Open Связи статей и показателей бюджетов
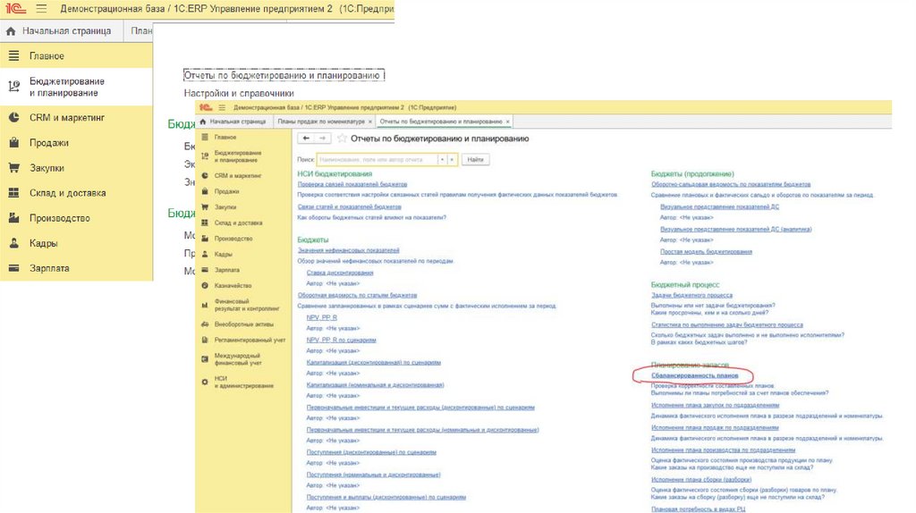The image size is (916, 513). 350,206
